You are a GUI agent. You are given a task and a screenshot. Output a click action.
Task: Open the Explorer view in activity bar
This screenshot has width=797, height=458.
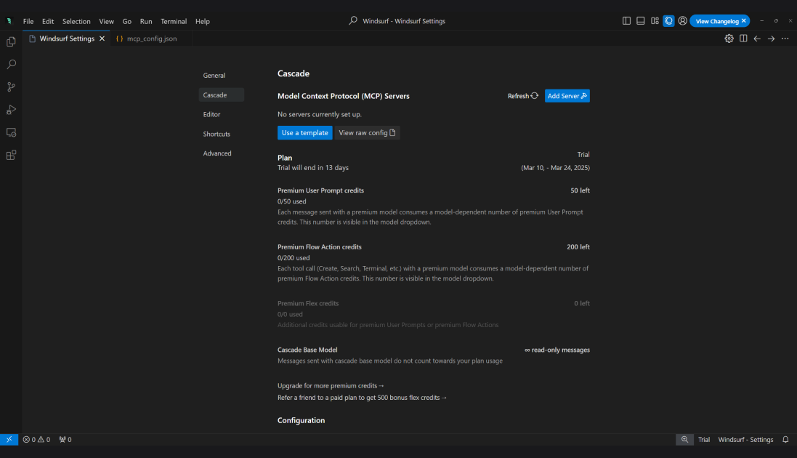[11, 41]
